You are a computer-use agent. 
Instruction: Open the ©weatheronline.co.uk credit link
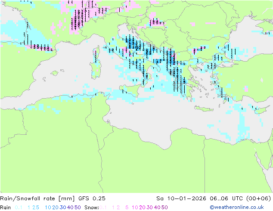pos(237,207)
